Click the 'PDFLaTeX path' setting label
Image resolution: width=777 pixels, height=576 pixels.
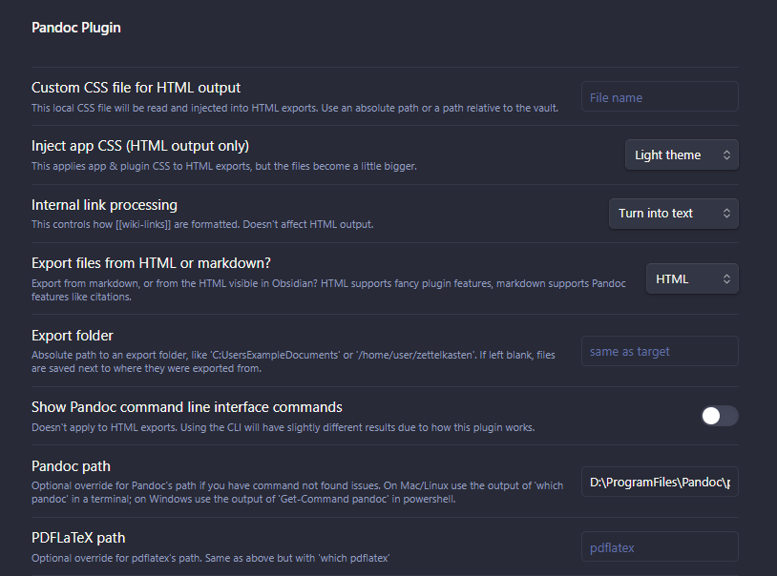pyautogui.click(x=78, y=538)
